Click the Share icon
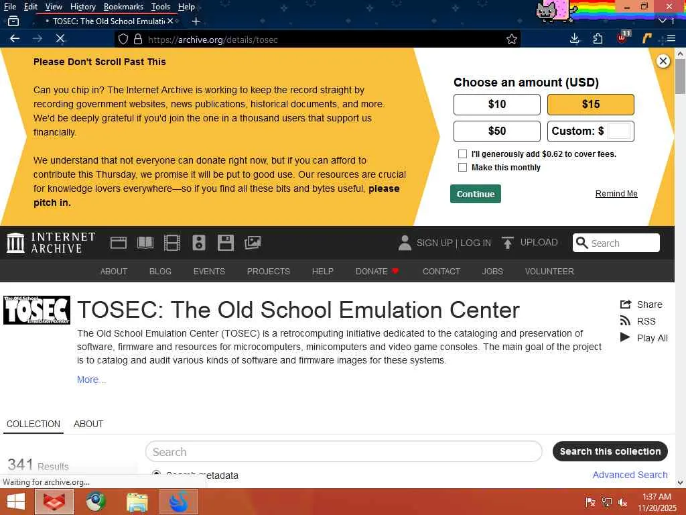The height and width of the screenshot is (515, 686). pos(626,304)
